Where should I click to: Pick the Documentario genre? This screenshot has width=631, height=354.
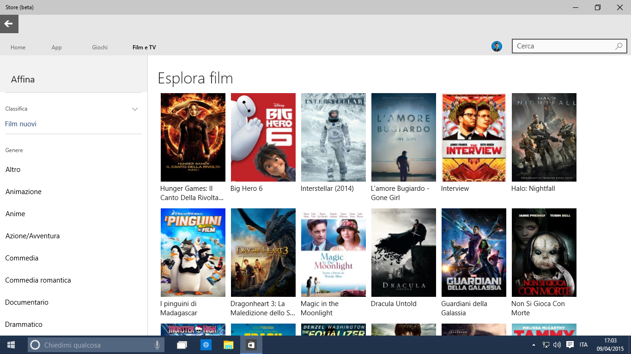click(x=27, y=302)
